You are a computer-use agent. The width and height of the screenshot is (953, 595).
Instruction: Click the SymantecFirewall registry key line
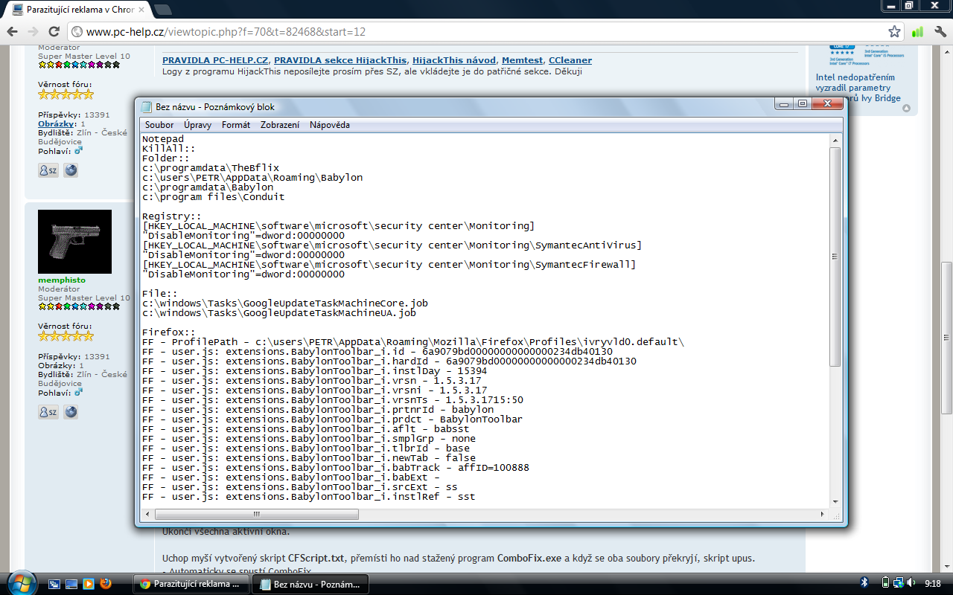(389, 265)
